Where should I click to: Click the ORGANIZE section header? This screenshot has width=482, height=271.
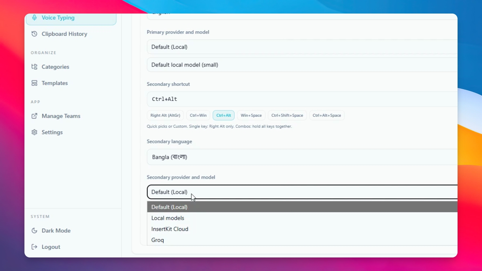point(44,53)
